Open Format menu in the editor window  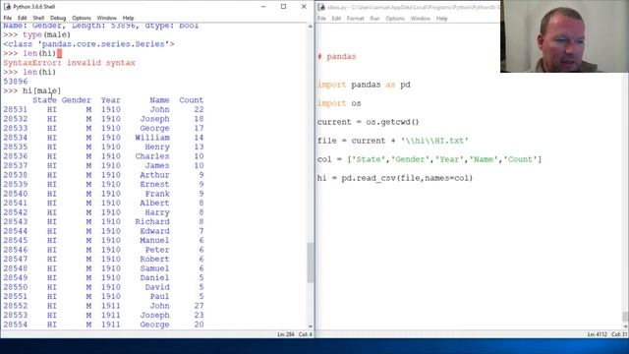(356, 19)
